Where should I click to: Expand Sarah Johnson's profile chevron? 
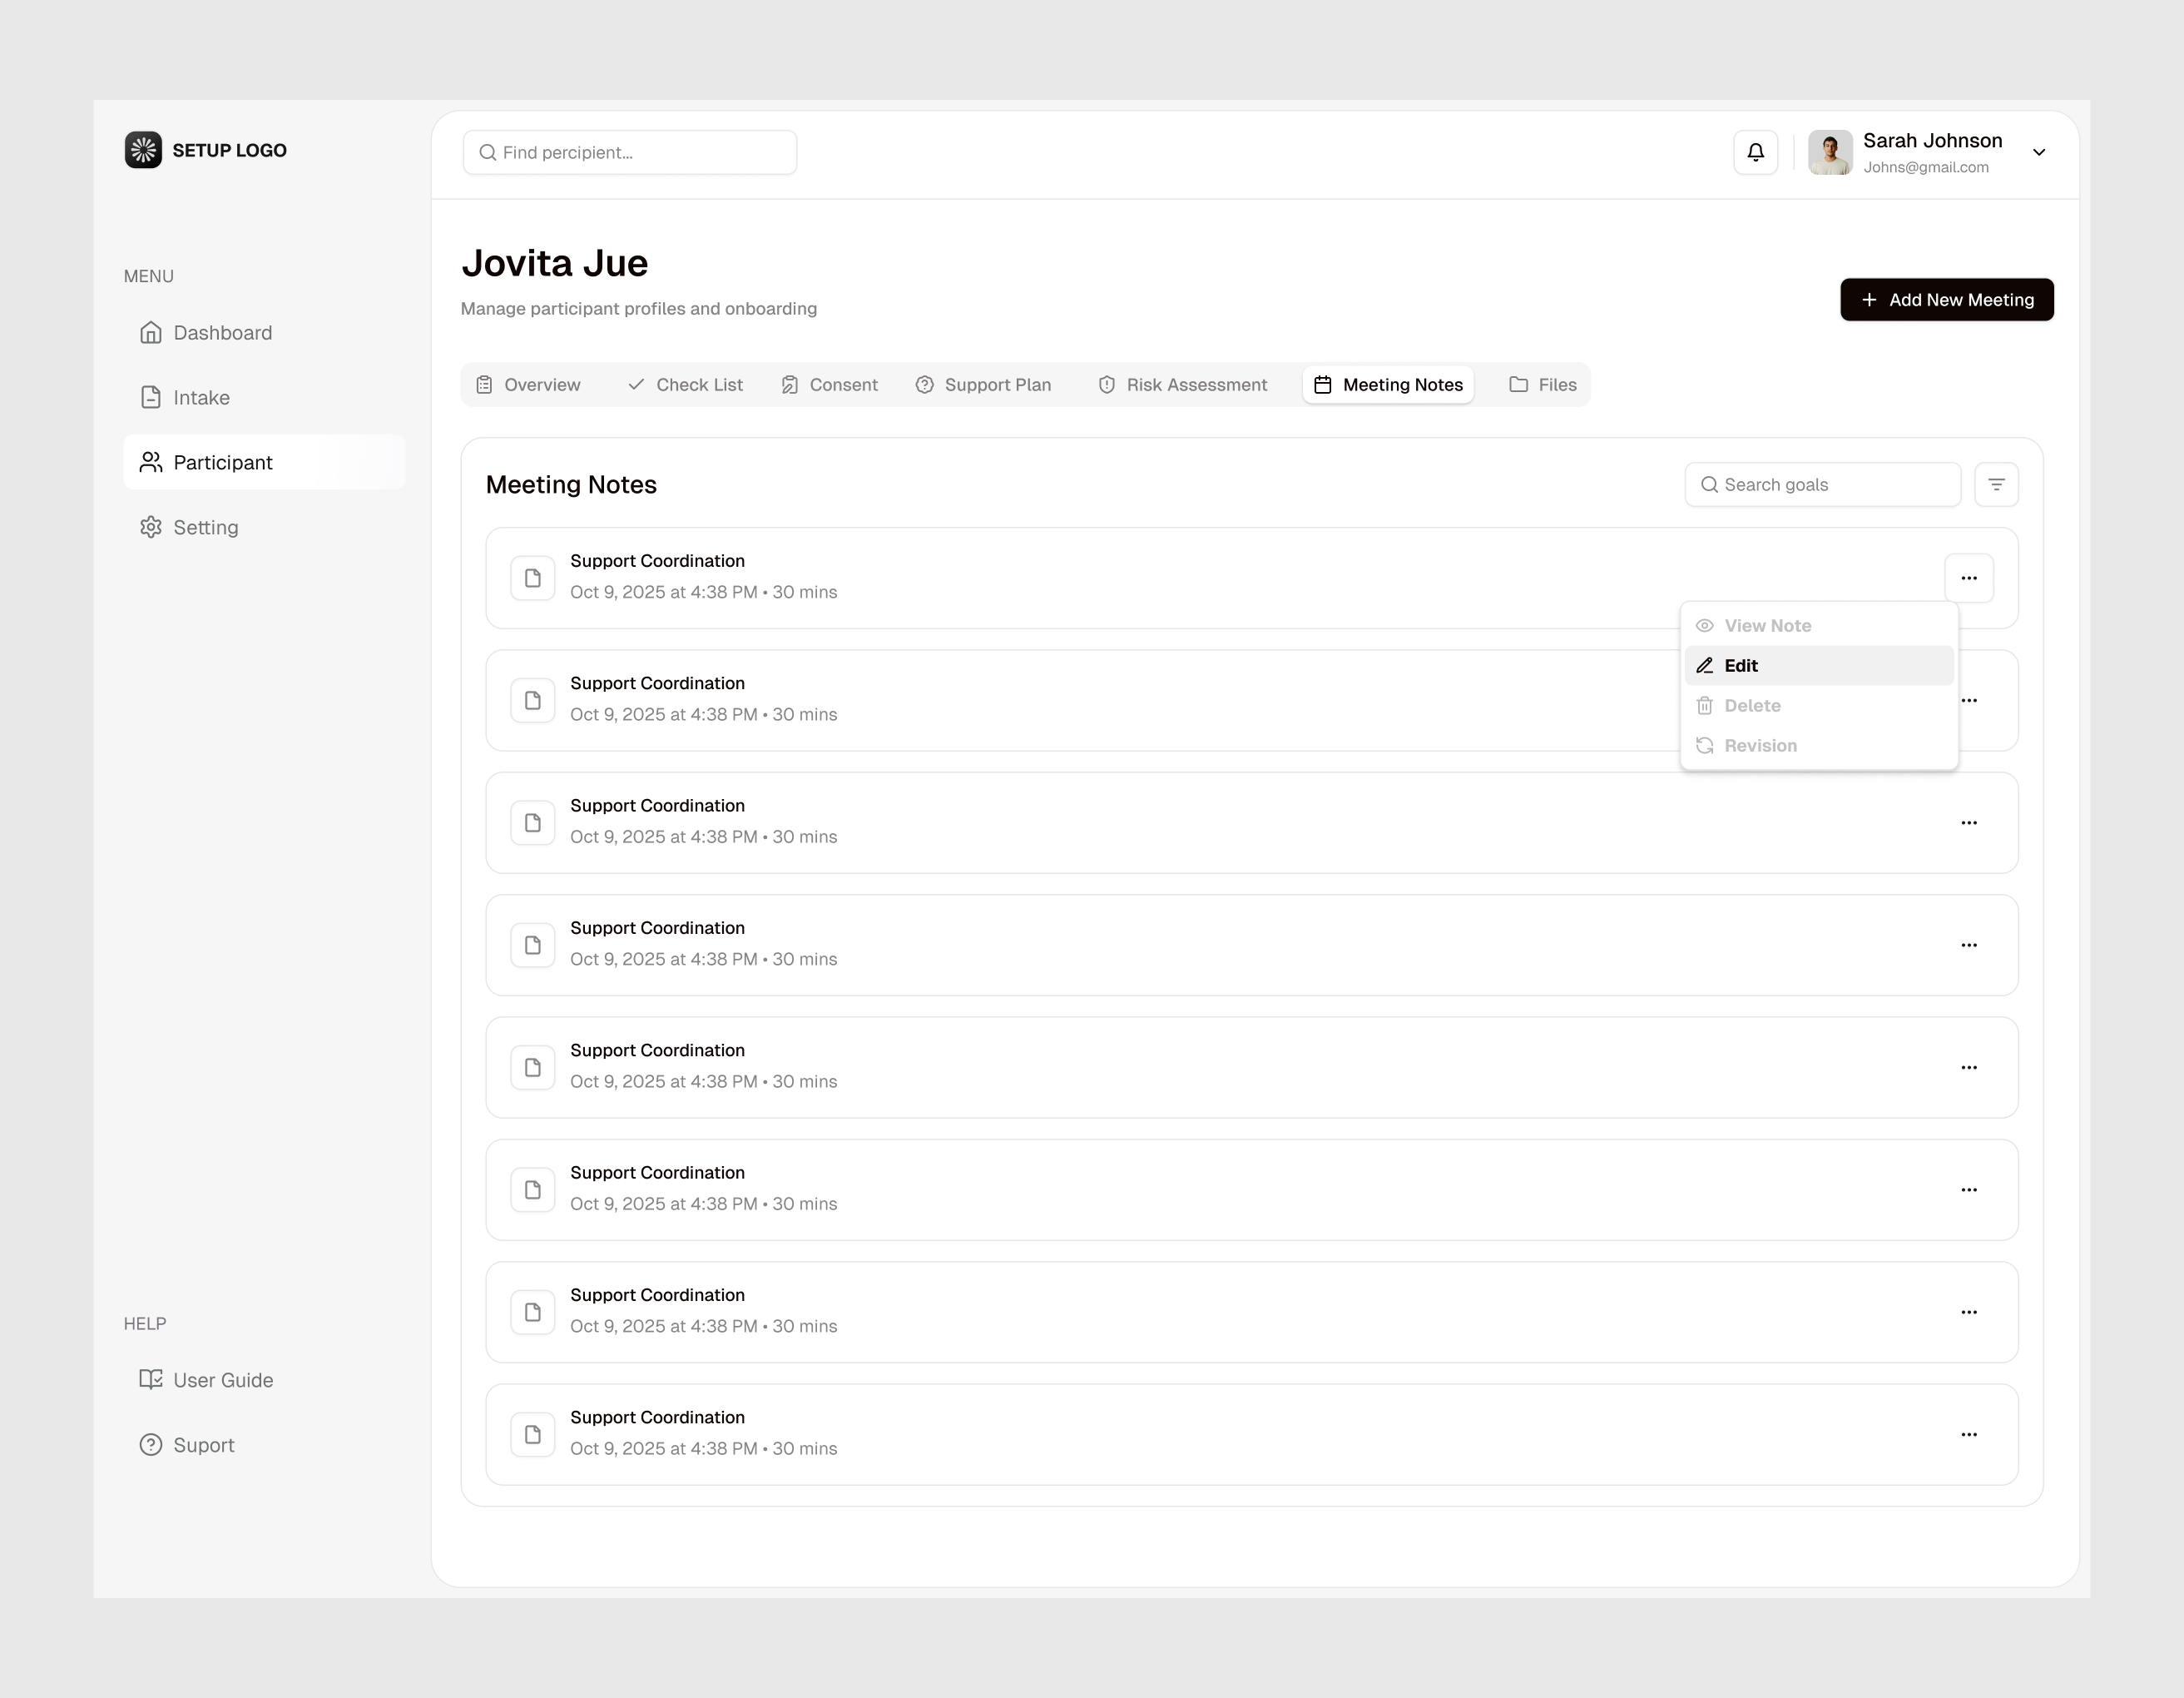2039,152
